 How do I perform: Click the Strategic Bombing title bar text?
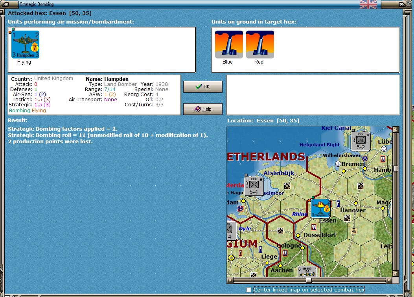tap(37, 4)
